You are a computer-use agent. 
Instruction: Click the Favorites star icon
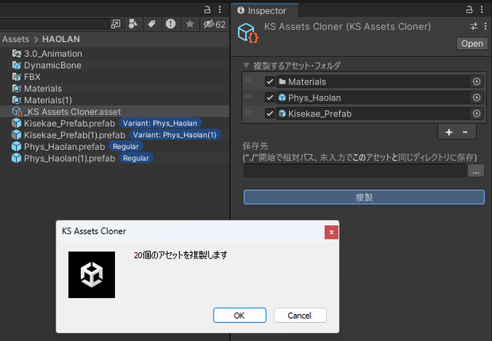coord(190,24)
